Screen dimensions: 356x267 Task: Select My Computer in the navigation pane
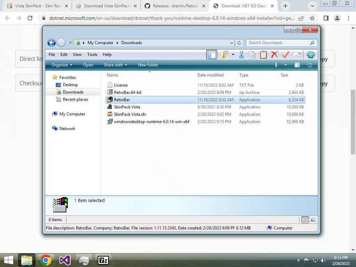(x=72, y=114)
